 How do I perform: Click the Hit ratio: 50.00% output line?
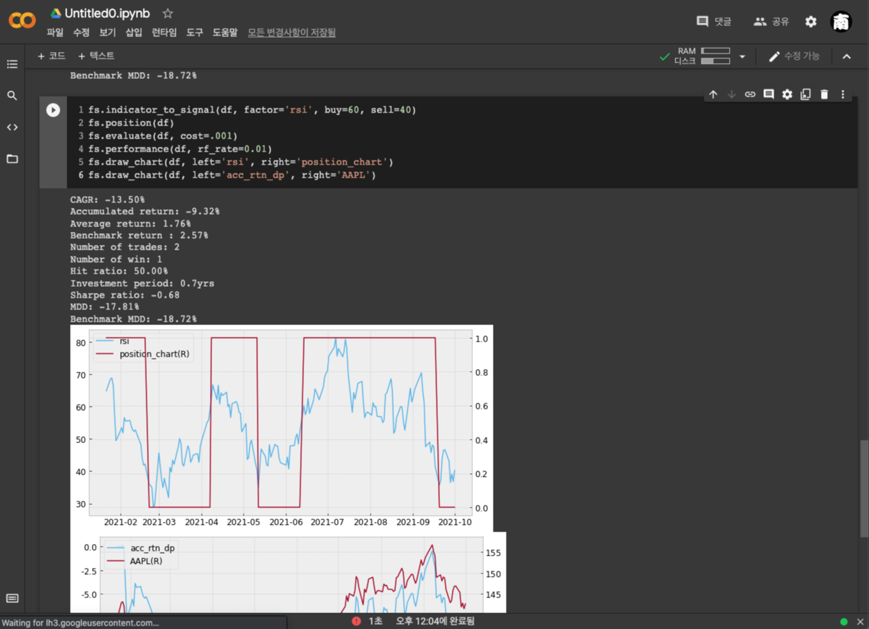119,271
